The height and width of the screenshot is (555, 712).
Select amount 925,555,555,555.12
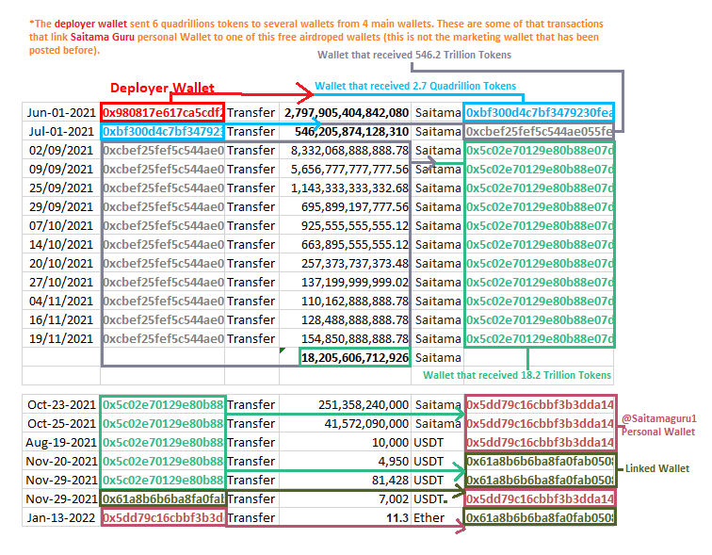[x=346, y=226]
